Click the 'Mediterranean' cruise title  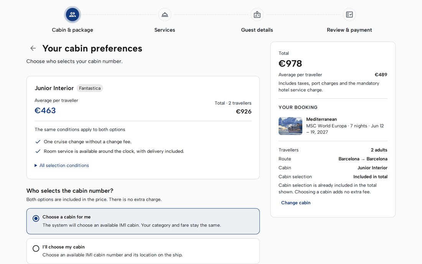click(321, 119)
